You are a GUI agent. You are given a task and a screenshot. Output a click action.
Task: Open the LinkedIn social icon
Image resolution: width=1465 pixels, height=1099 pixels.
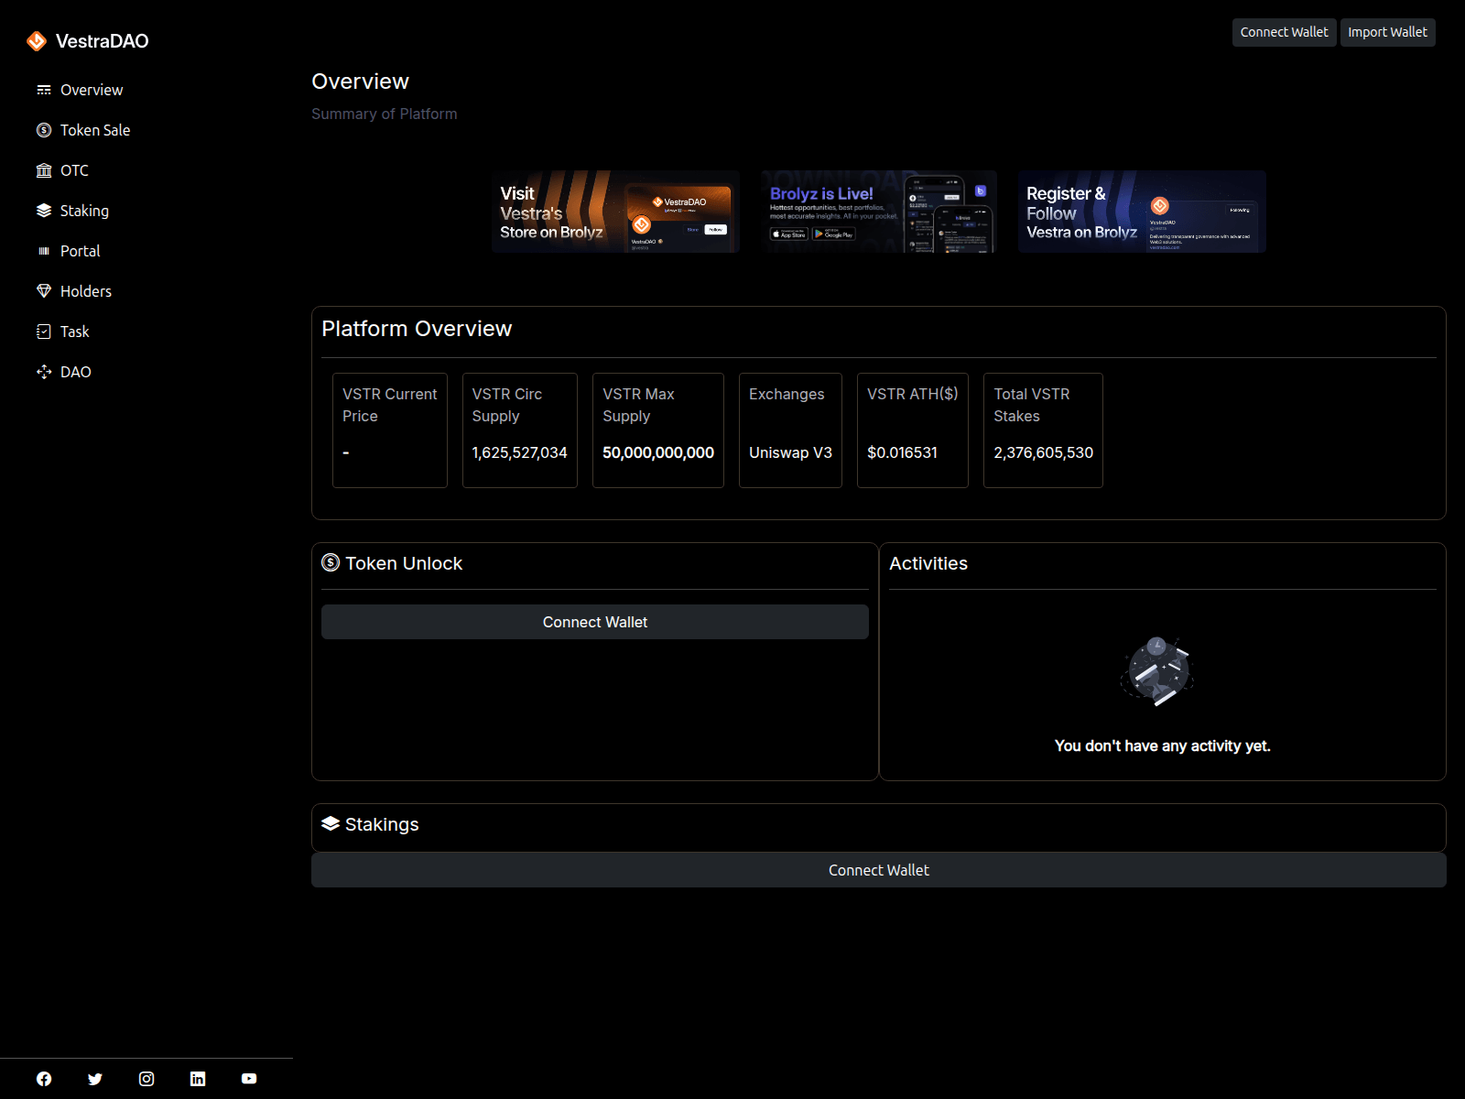pos(198,1079)
